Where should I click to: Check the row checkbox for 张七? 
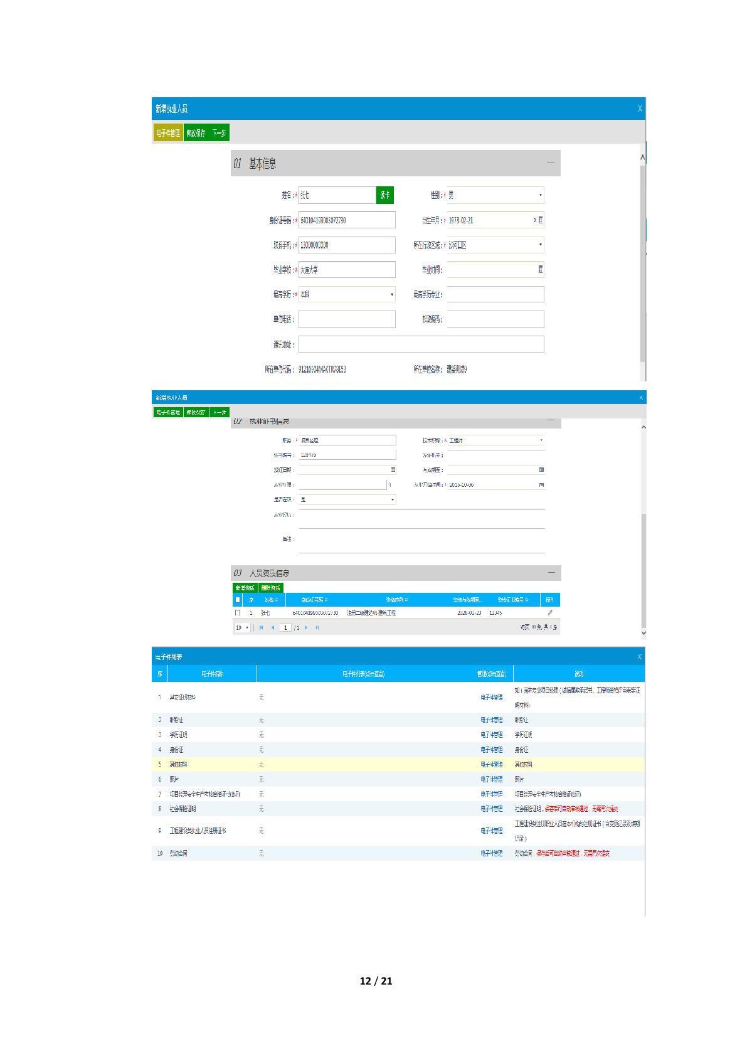(238, 613)
